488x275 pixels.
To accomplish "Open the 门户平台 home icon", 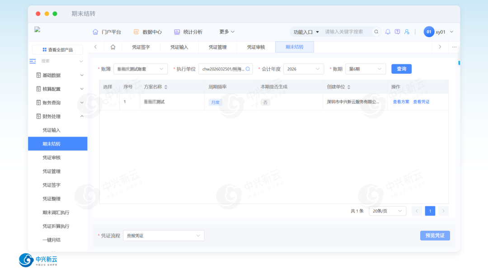I will click(x=95, y=32).
